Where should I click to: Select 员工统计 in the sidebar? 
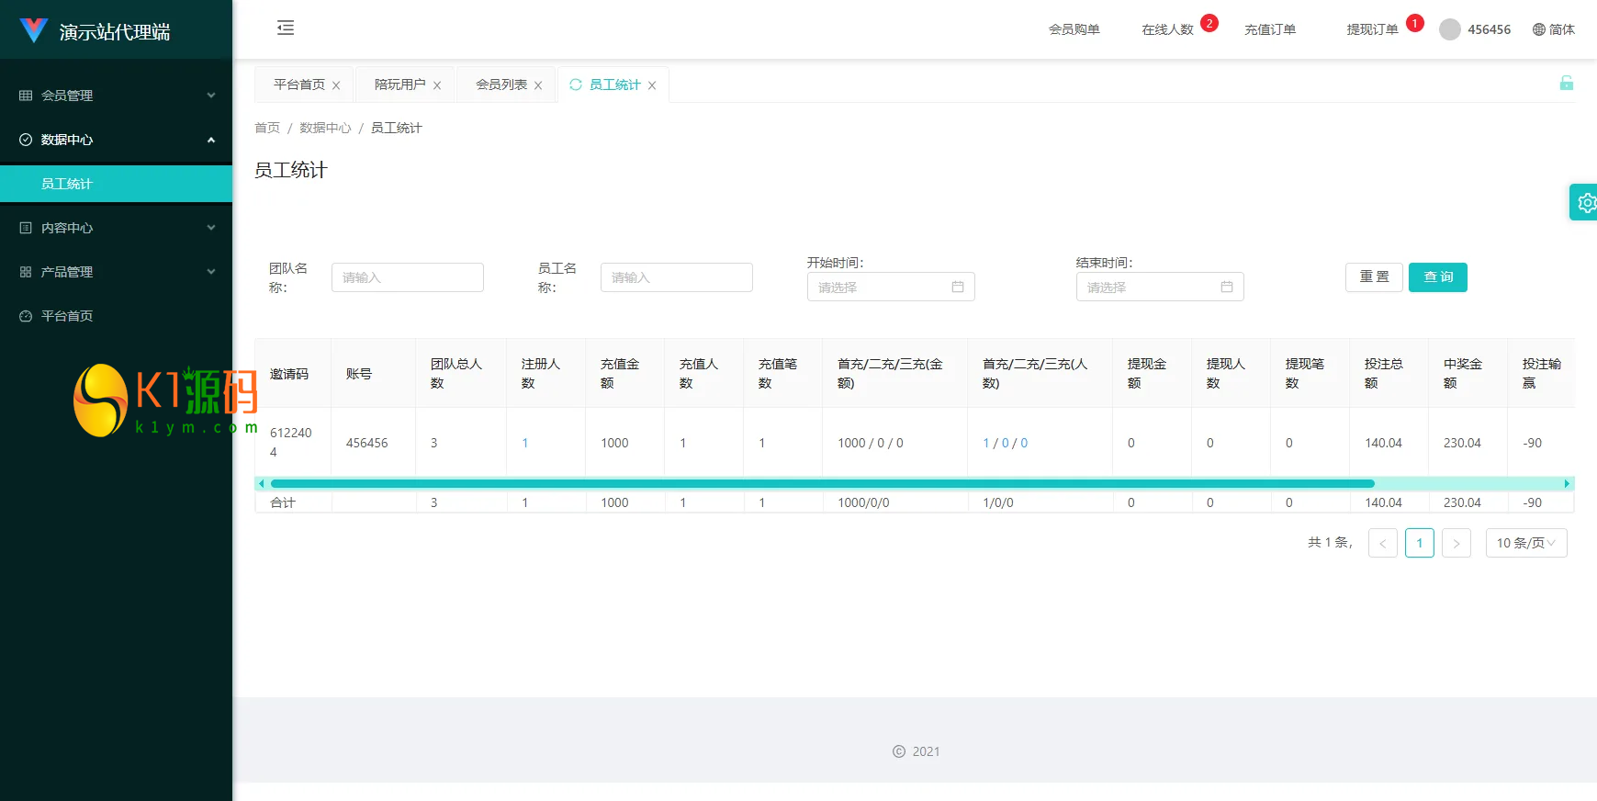coord(116,184)
